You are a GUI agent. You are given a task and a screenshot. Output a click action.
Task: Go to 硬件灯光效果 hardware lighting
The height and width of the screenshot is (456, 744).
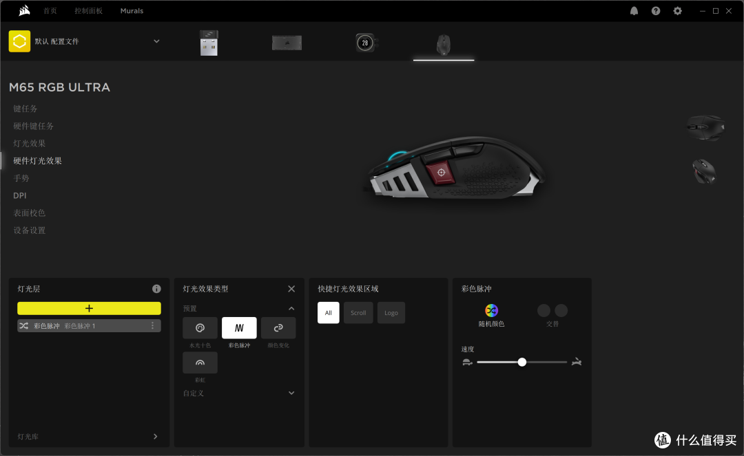coord(37,161)
